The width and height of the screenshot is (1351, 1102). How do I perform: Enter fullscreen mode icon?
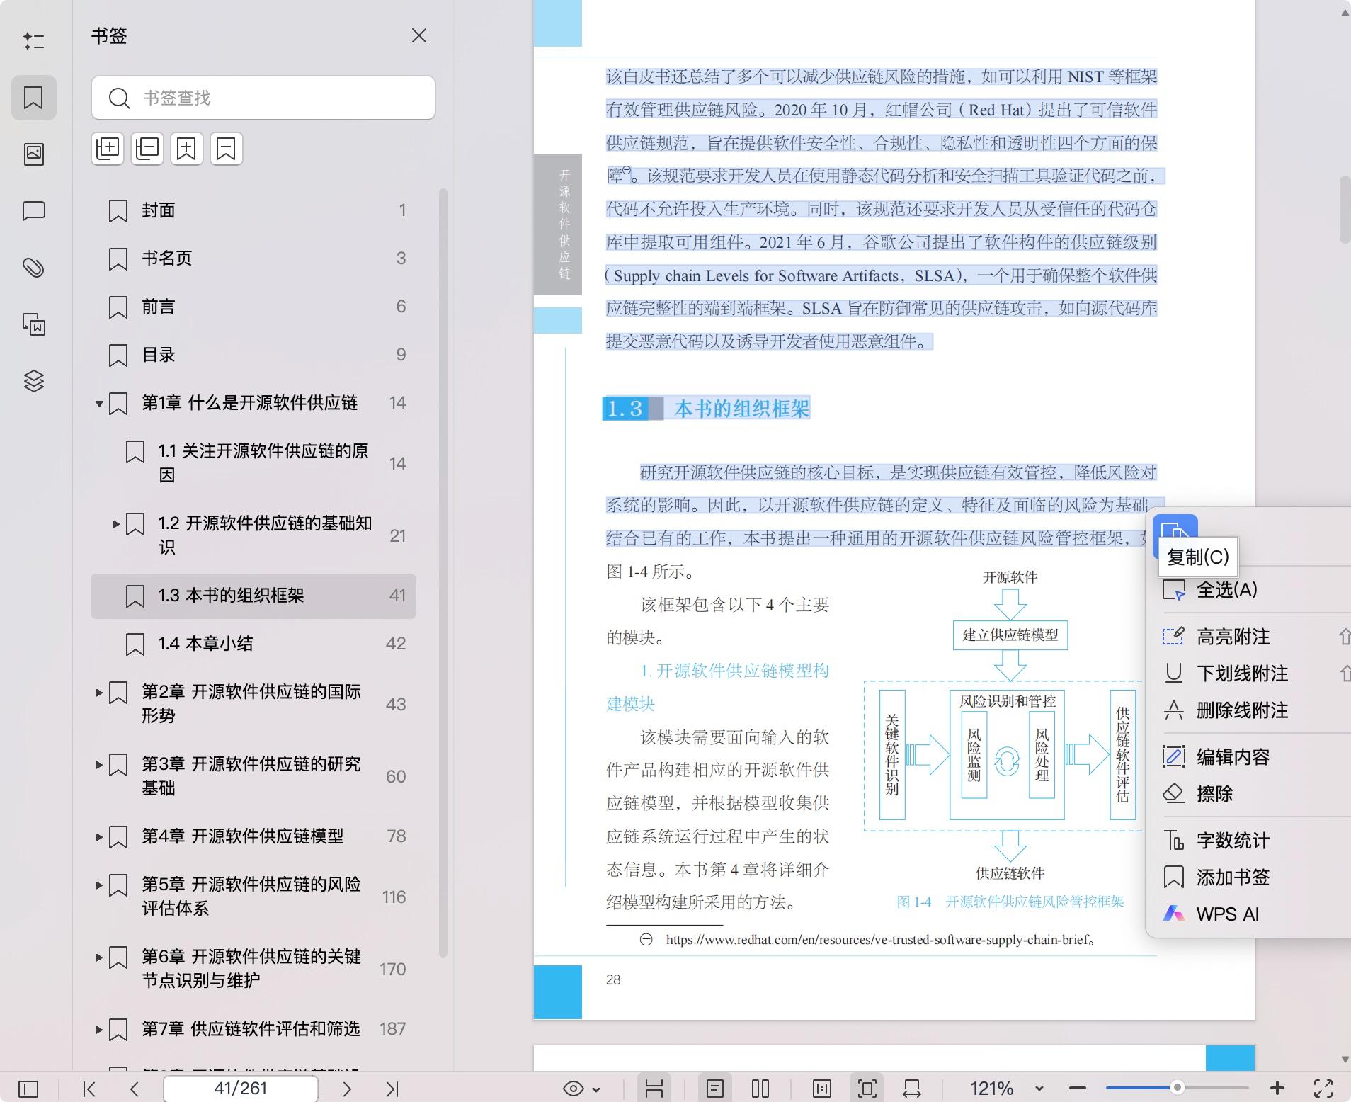pyautogui.click(x=1323, y=1089)
